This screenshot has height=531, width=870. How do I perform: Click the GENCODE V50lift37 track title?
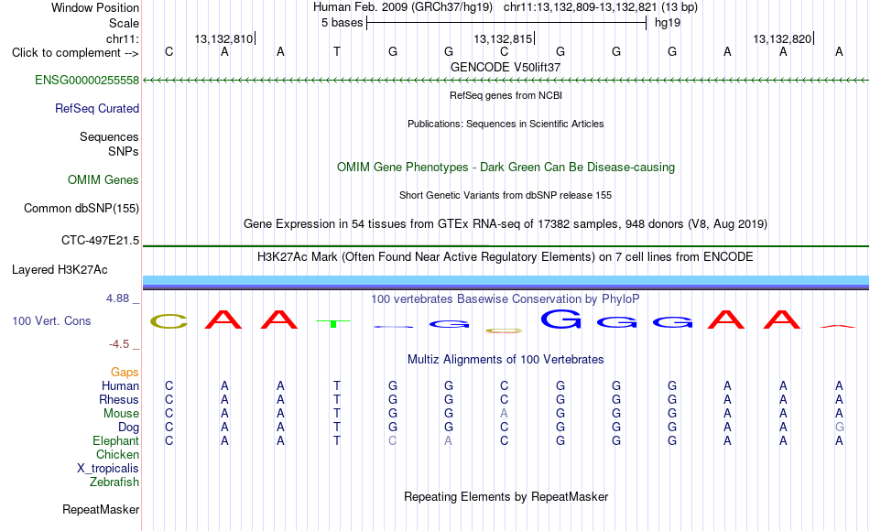click(506, 67)
